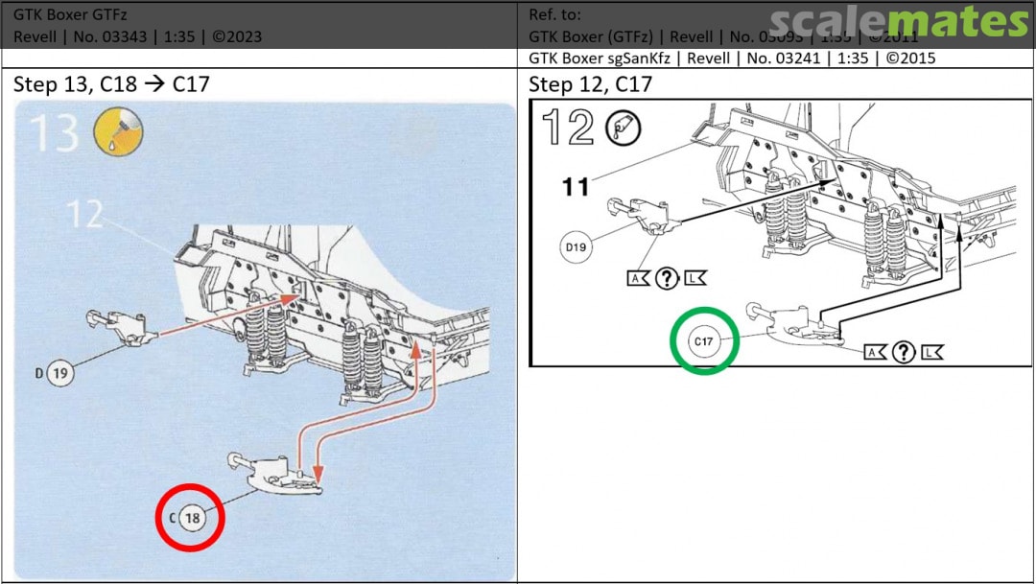This screenshot has width=1036, height=584.
Task: Click the outlined glue icon beside step 12
Action: (x=624, y=126)
